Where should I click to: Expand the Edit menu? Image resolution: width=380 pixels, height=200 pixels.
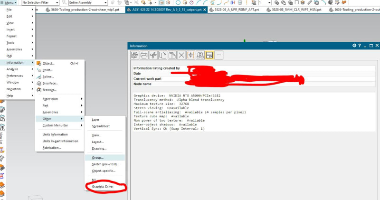coord(18,16)
